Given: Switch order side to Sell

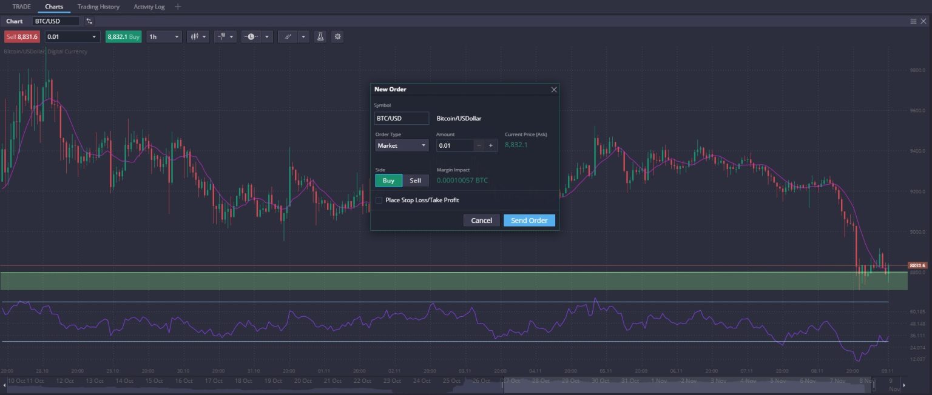Looking at the screenshot, I should coord(416,180).
